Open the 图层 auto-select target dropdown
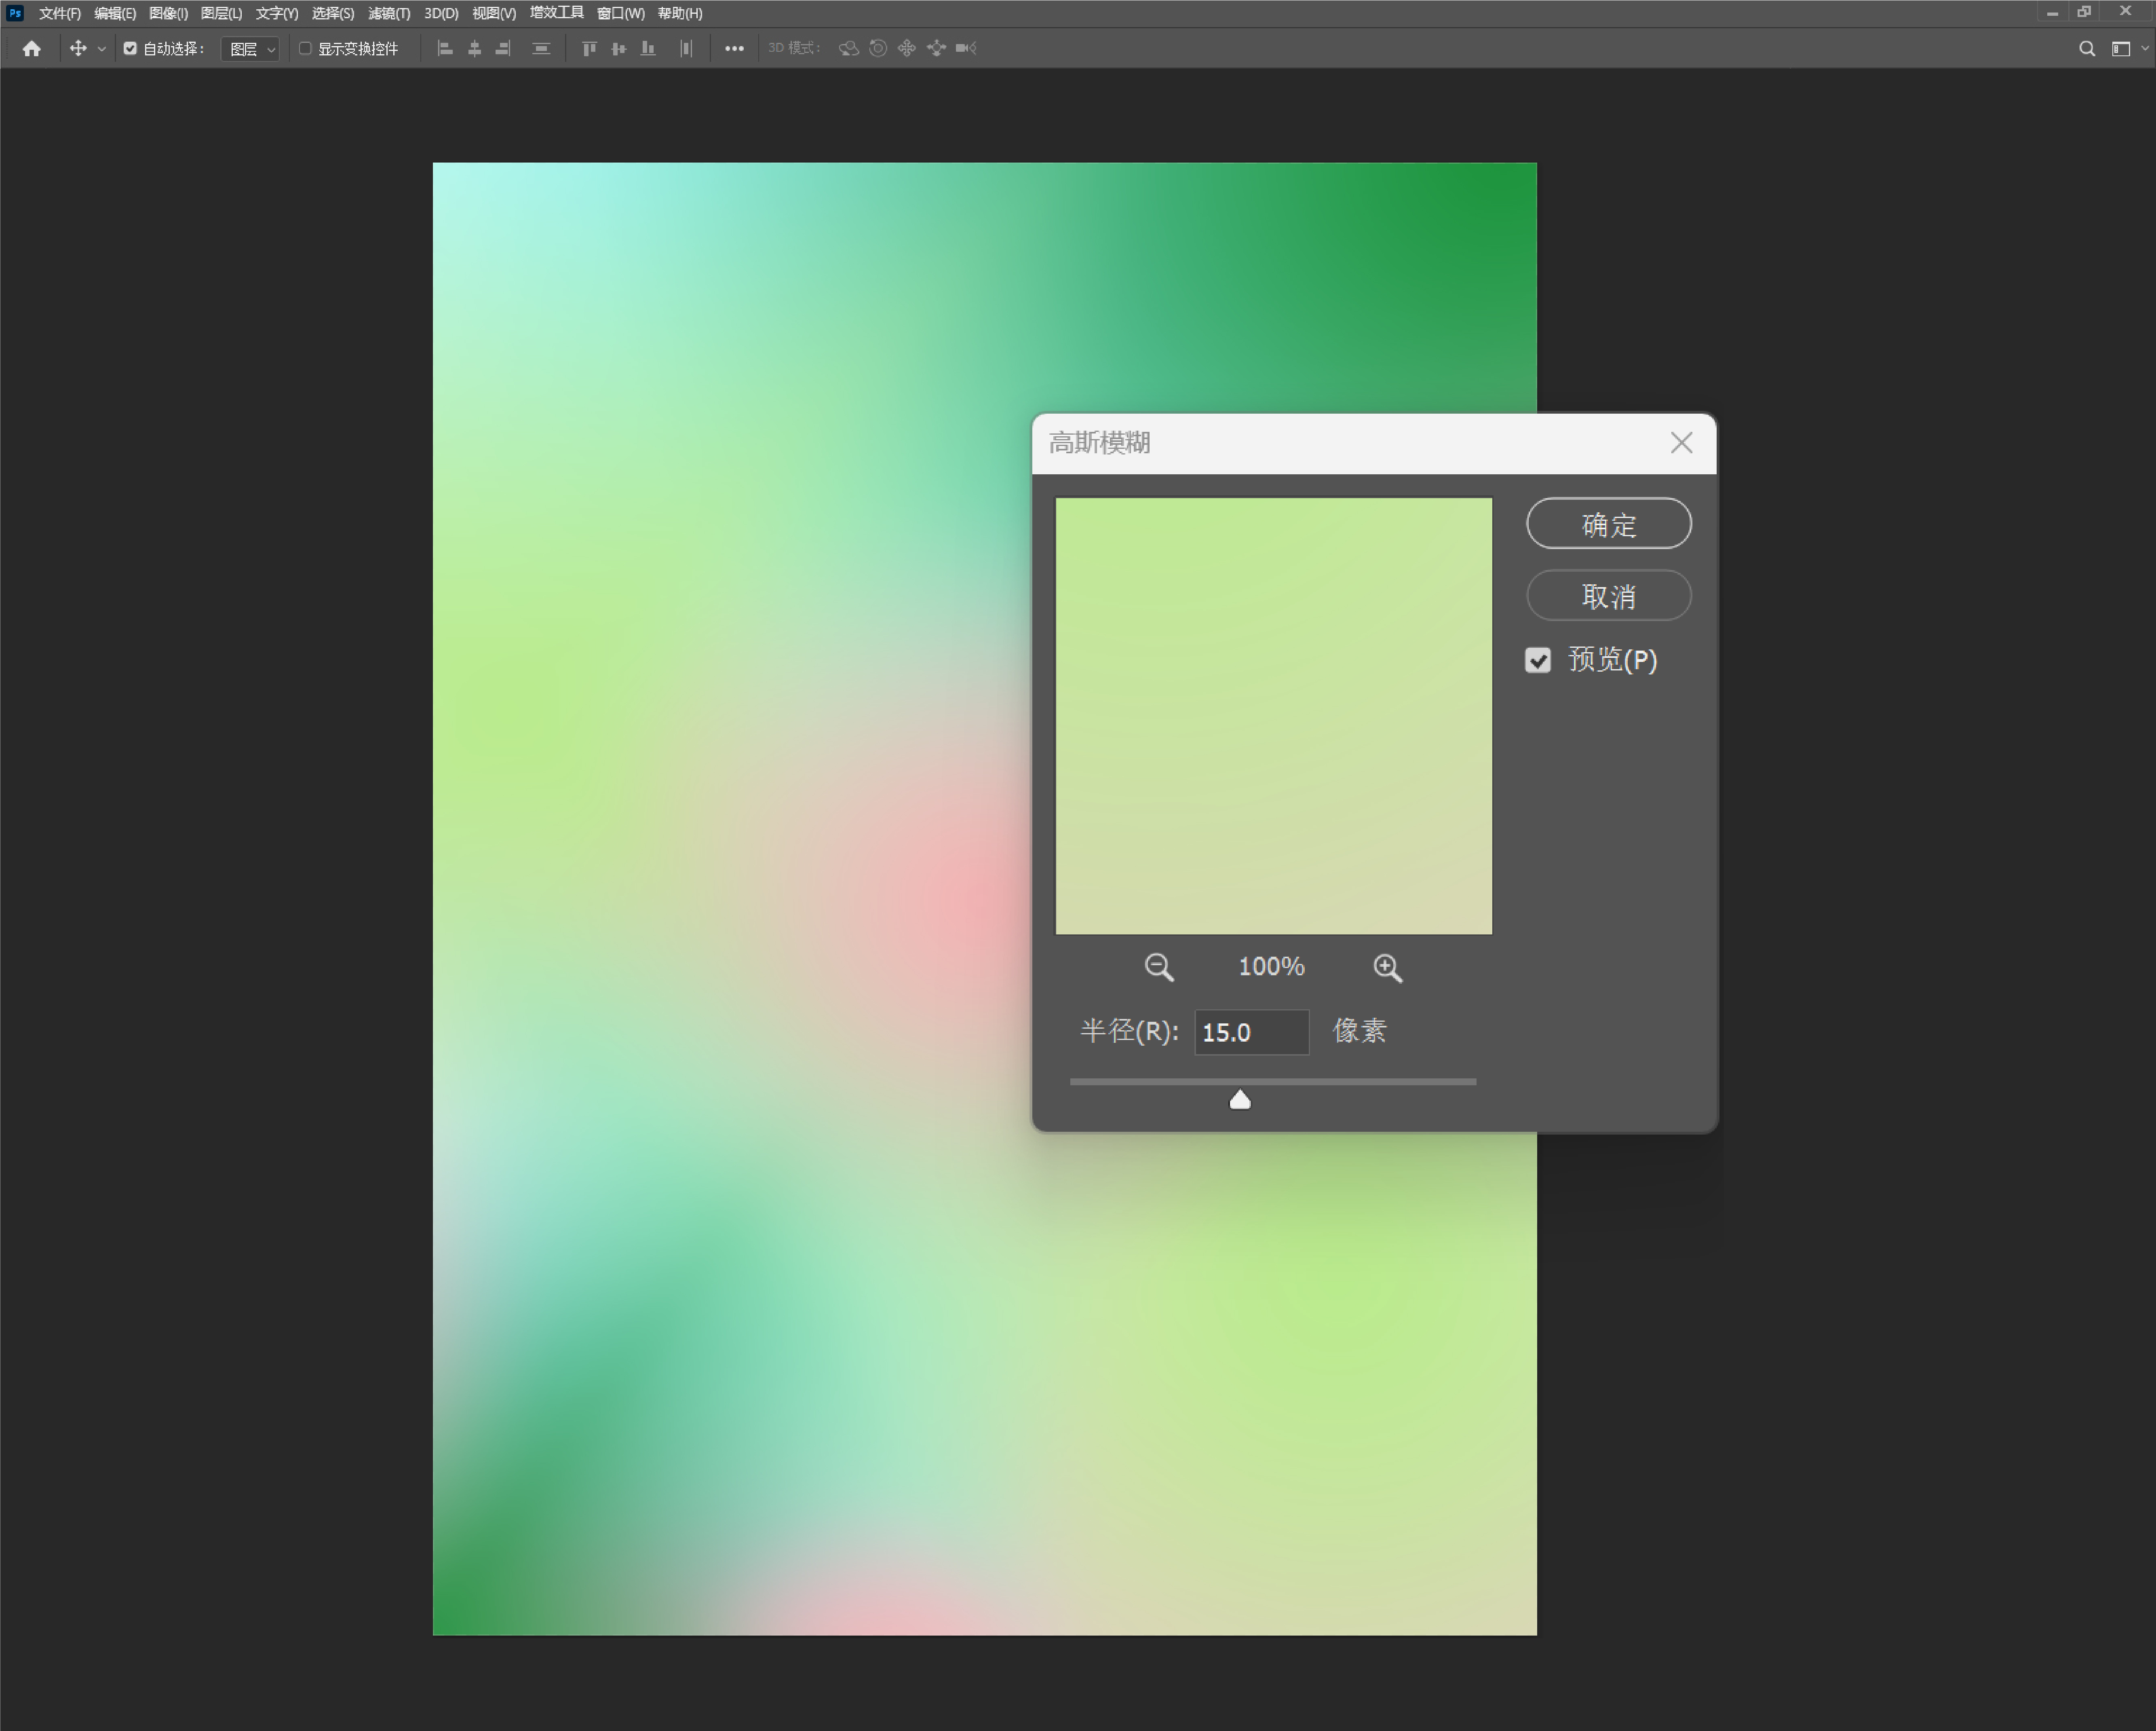Viewport: 2156px width, 1731px height. pyautogui.click(x=250, y=49)
